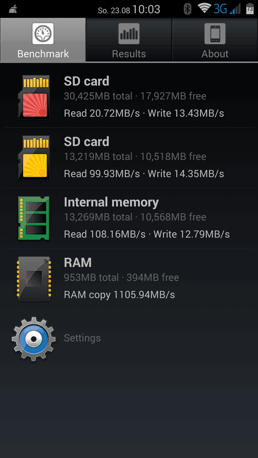
Task: Tap the Wi-Fi signal status icon
Action: pos(204,9)
